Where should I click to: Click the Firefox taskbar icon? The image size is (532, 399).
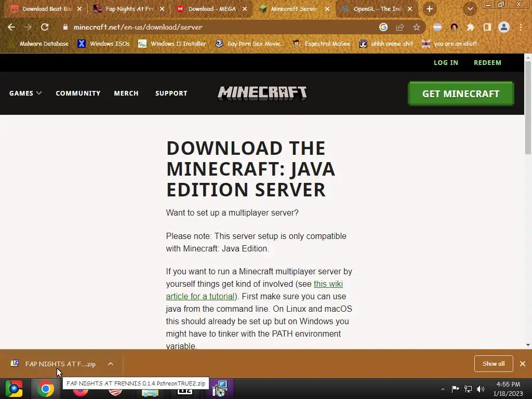(81, 392)
